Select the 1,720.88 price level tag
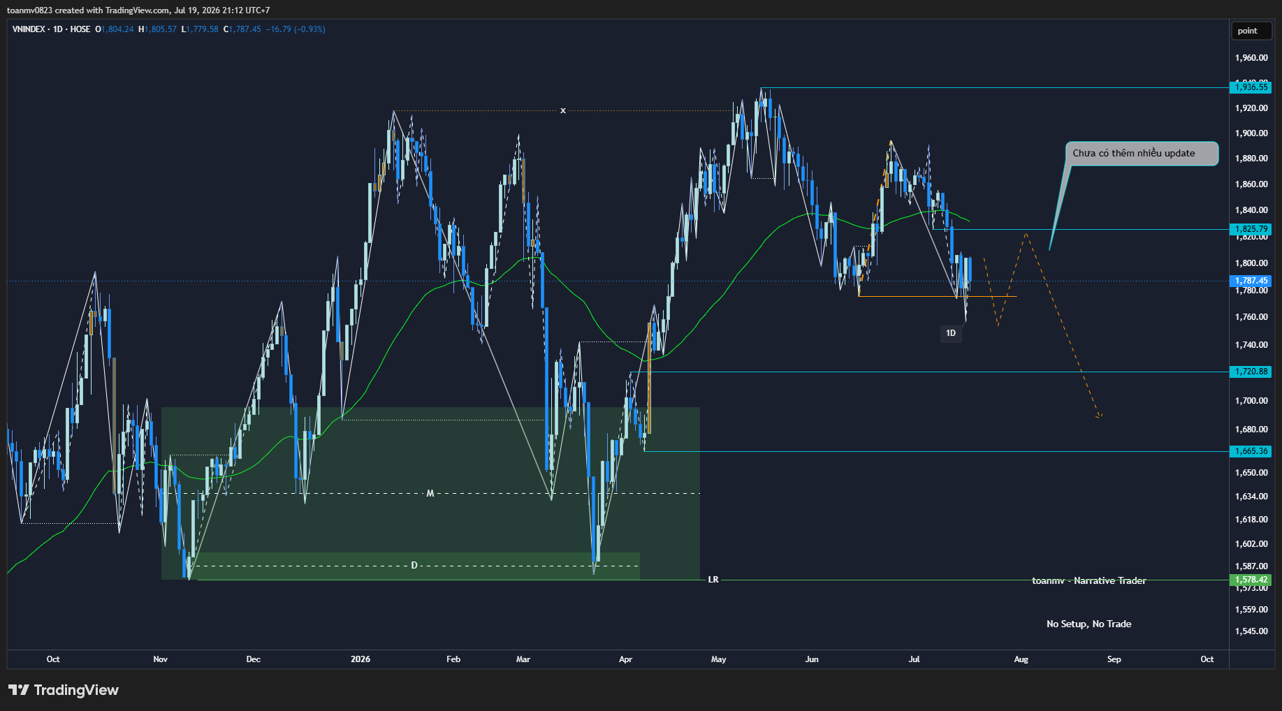 pos(1251,372)
